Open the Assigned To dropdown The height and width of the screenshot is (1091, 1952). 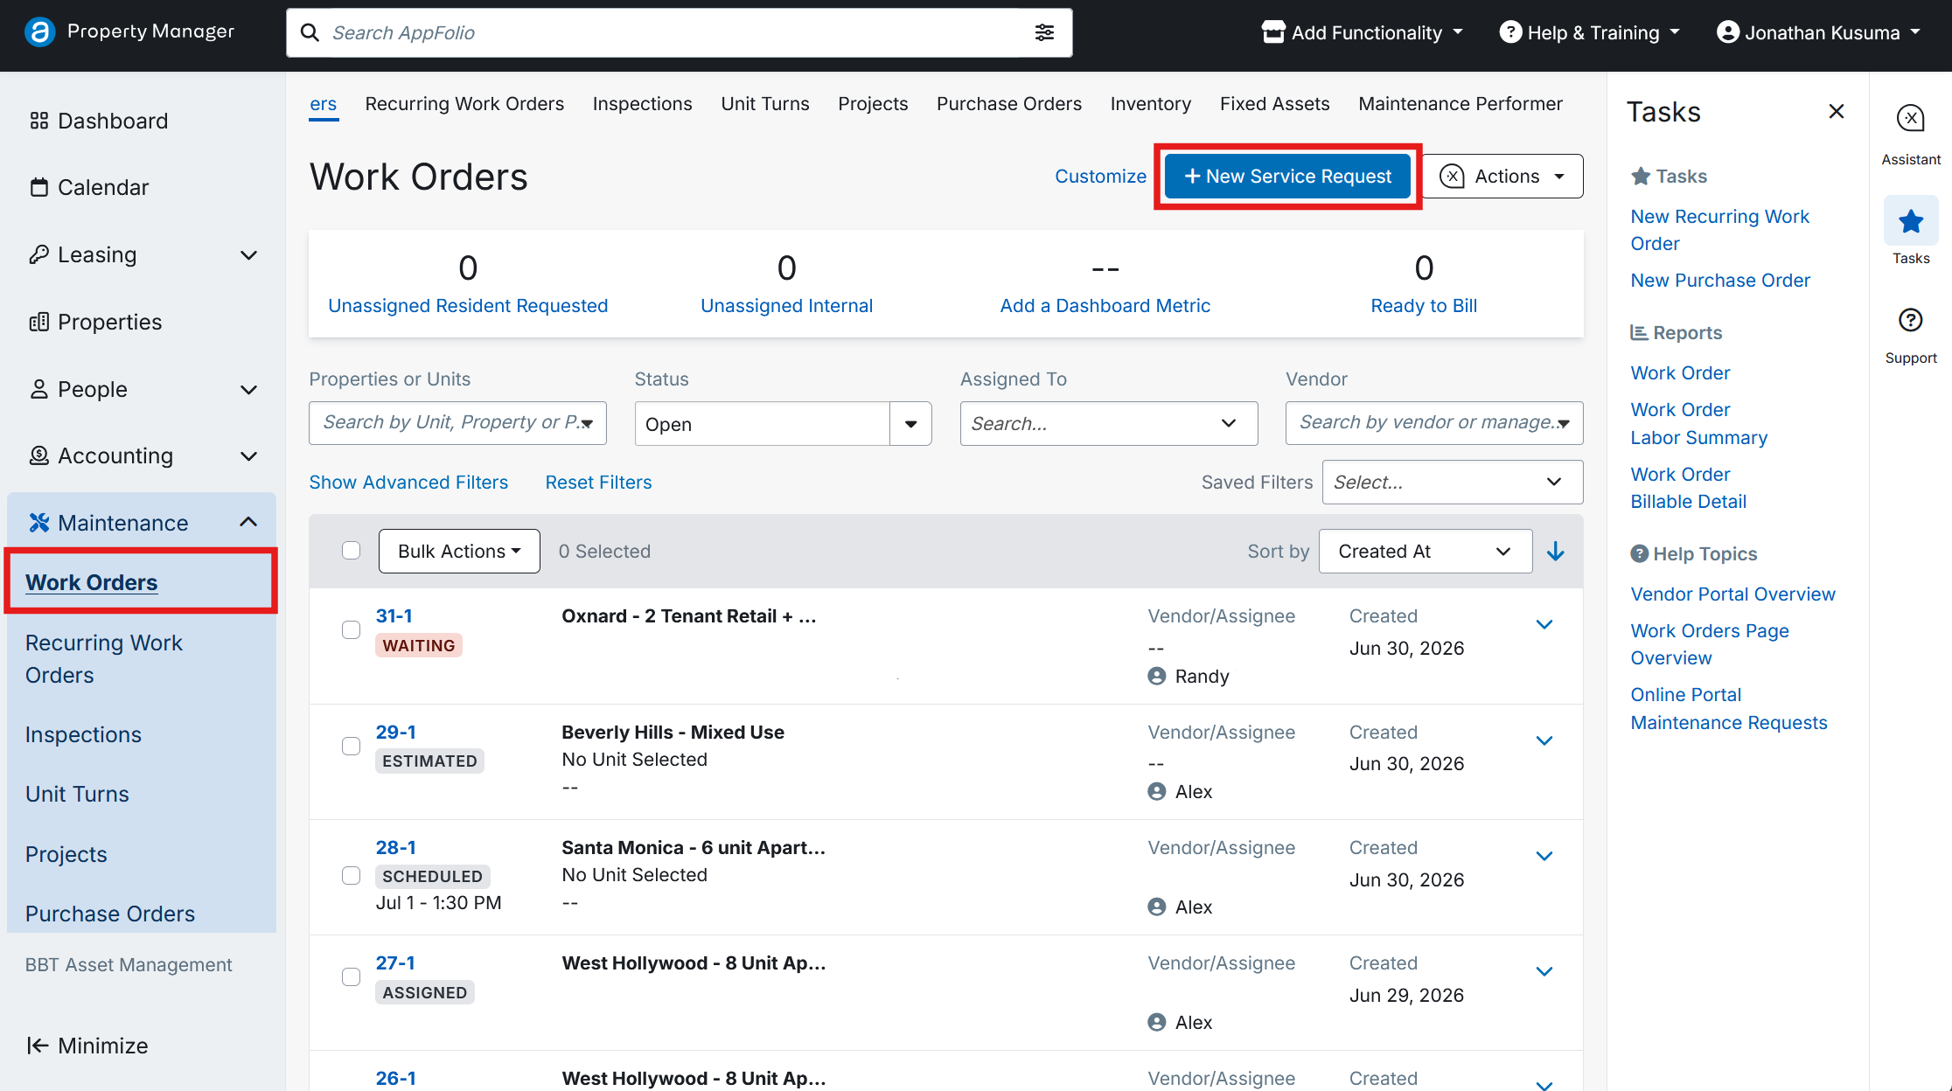point(1108,424)
